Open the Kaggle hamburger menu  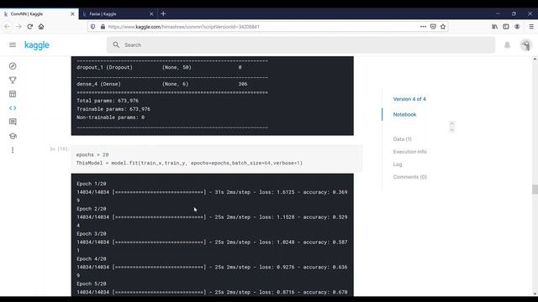click(13, 44)
